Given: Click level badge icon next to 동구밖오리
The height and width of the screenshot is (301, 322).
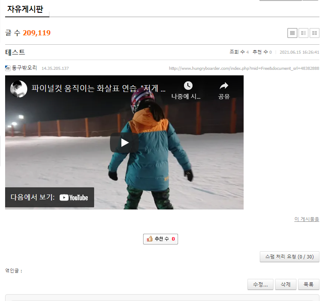Looking at the screenshot, I should pyautogui.click(x=8, y=68).
